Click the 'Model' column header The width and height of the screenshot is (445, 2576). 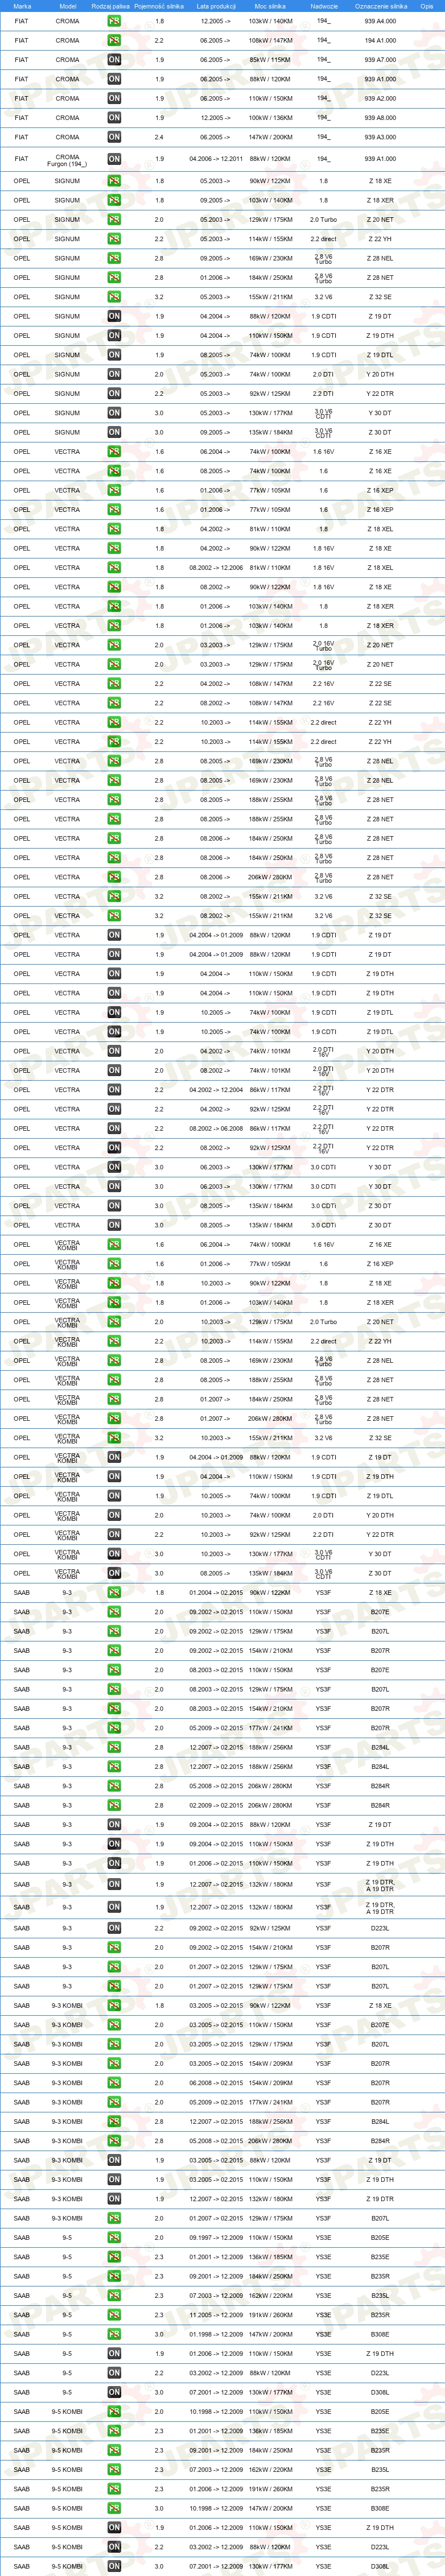(x=67, y=6)
